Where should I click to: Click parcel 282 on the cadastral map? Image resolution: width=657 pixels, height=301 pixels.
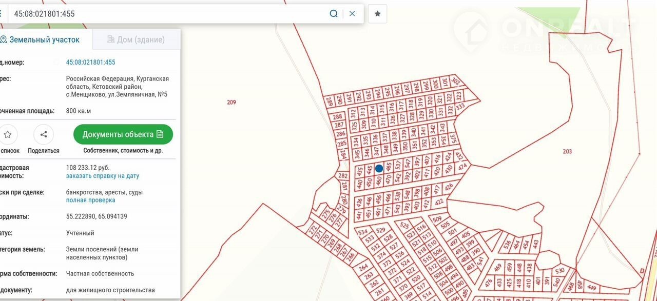click(343, 176)
